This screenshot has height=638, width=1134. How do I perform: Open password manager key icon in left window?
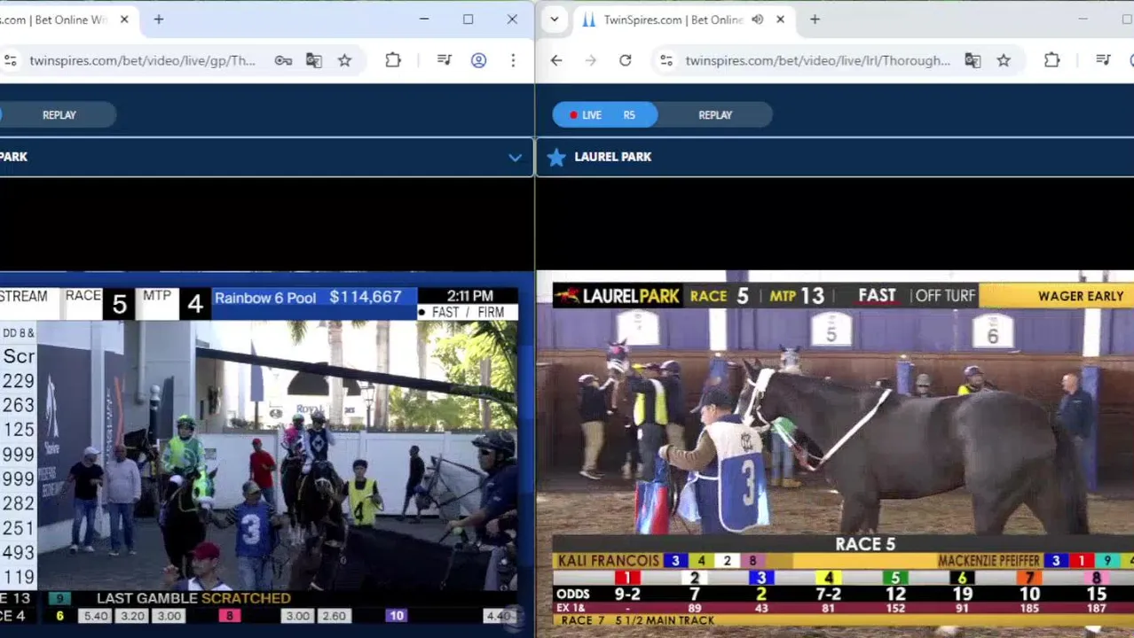click(283, 60)
